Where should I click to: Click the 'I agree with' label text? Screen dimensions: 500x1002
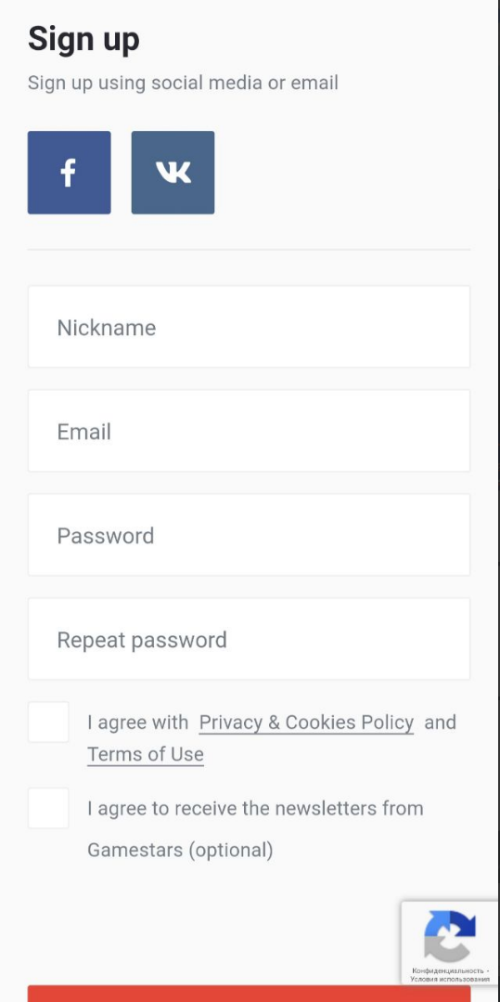tap(138, 722)
